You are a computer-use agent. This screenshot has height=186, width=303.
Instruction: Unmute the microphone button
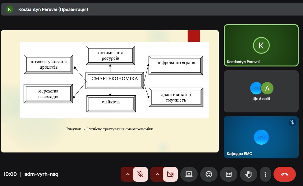(x=140, y=174)
